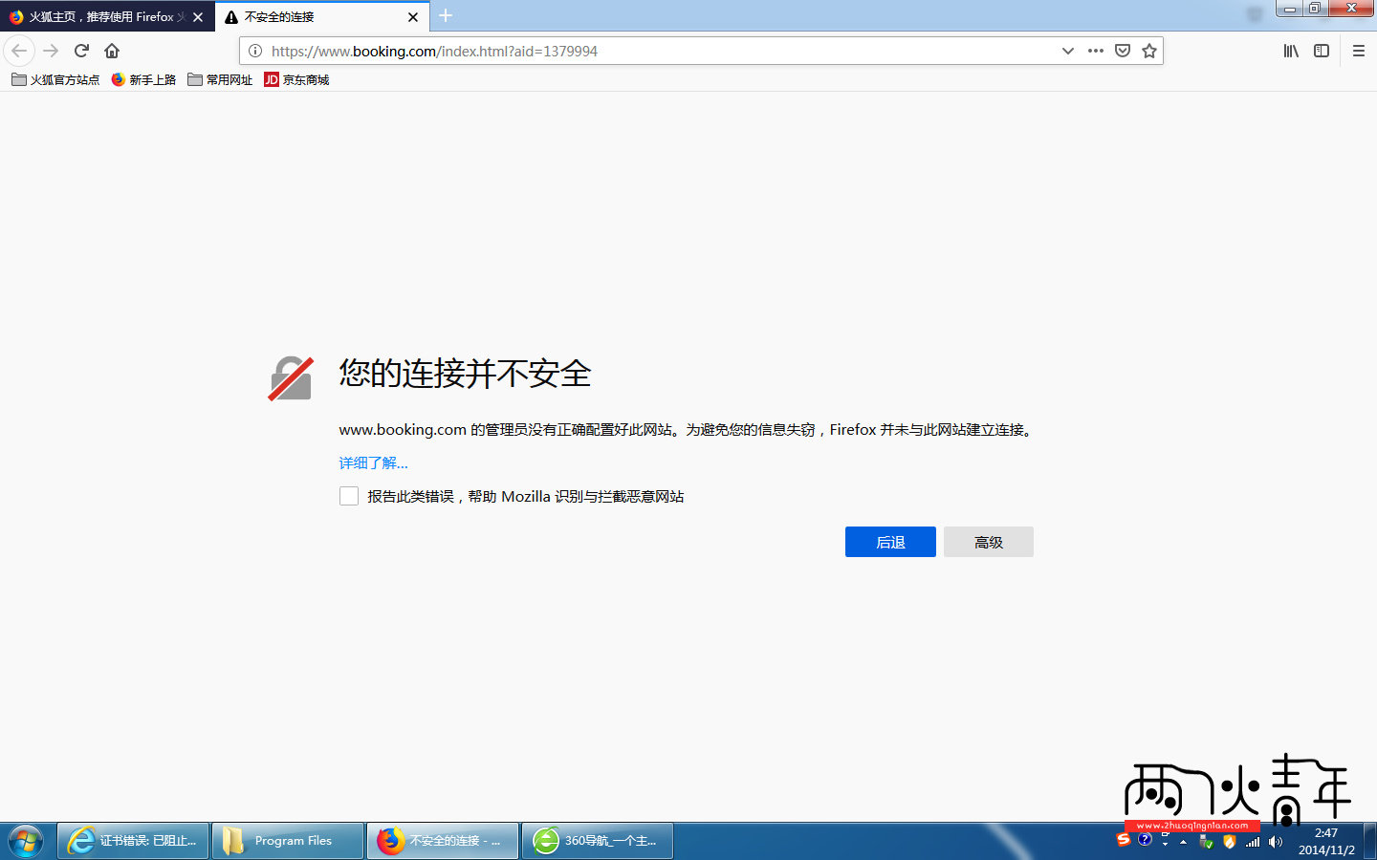
Task: Open the Firefox hamburger menu
Action: pyautogui.click(x=1359, y=51)
